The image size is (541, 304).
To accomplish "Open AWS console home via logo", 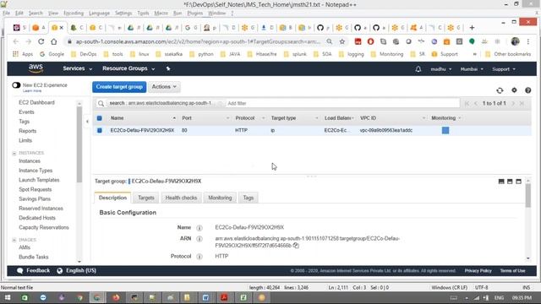I will [x=36, y=68].
